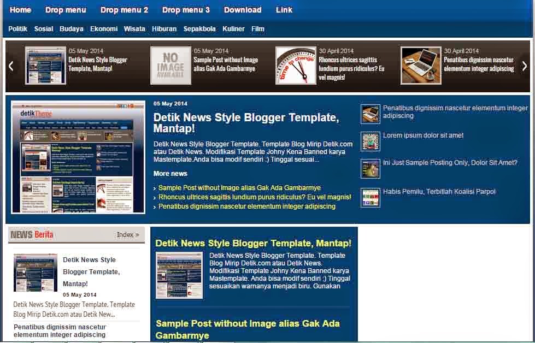The image size is (535, 343).
Task: Open carousel title Rhoncus ultrices sagittis
Action: pyautogui.click(x=351, y=68)
